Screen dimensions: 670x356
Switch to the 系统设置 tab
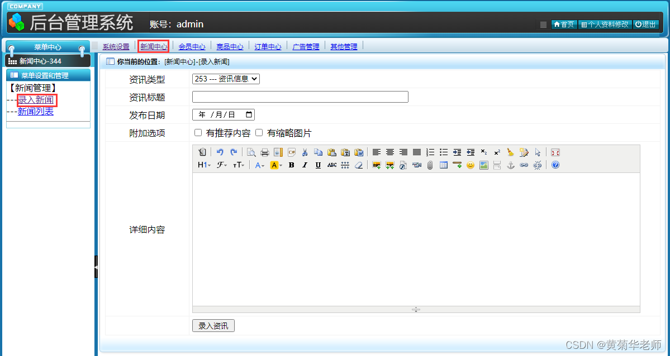pyautogui.click(x=116, y=46)
